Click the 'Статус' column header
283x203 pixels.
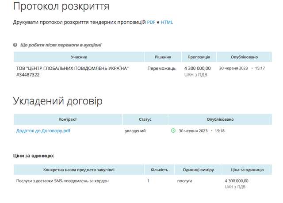(145, 119)
